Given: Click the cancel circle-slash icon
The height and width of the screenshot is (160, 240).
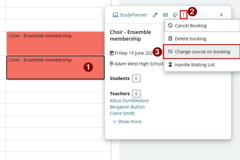Looking at the screenshot, I should click(170, 25).
